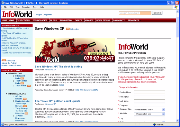Click the Windows XP tag under first article
Screen dimensions: 180x127
click(x=50, y=69)
